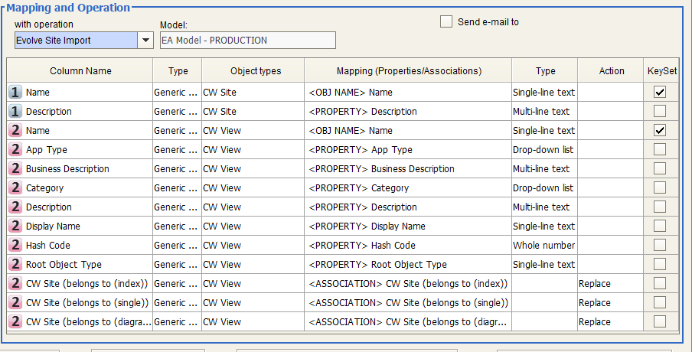Open the with operation dropdown arrow

145,41
